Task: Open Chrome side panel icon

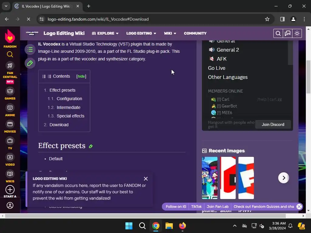Action: pyautogui.click(x=282, y=19)
